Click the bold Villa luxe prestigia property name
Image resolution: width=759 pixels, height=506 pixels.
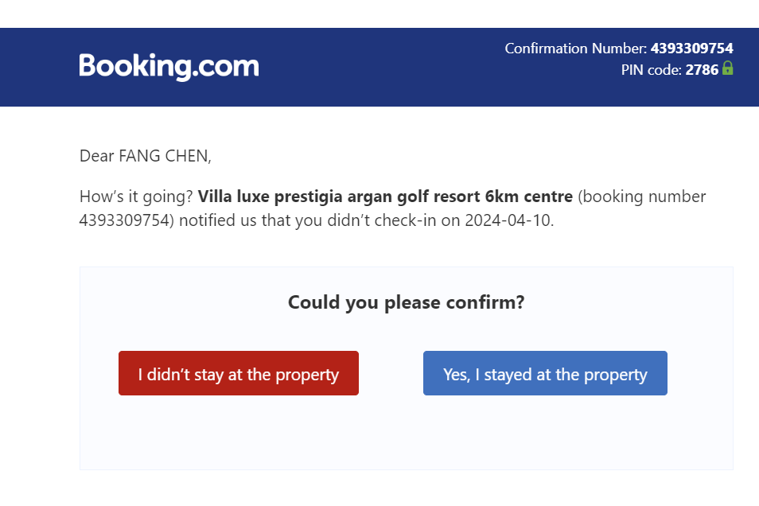point(385,197)
